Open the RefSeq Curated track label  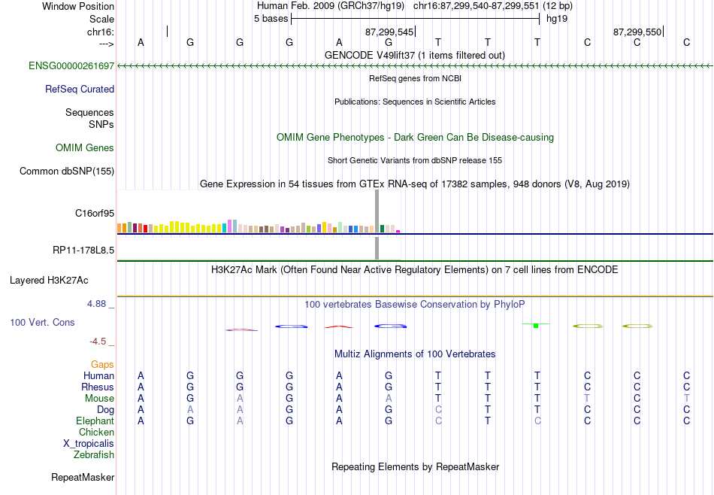click(x=80, y=90)
